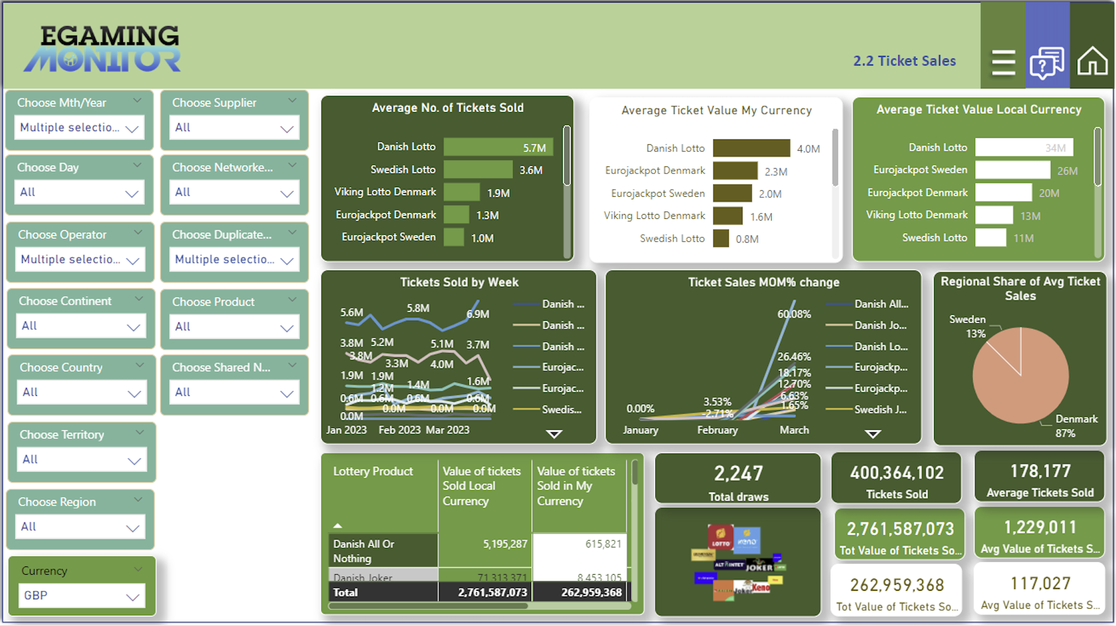Click Average No. of Tickets Sold scrollbar

[566, 156]
